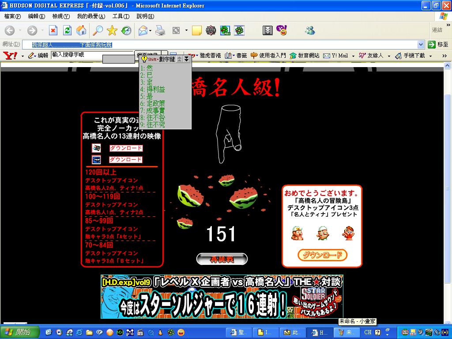Click the Star Soldier 16連射 banner ad
452x339 pixels.
pos(222,297)
